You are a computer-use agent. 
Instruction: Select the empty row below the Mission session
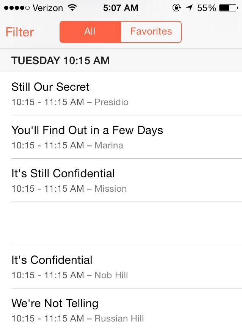click(121, 224)
